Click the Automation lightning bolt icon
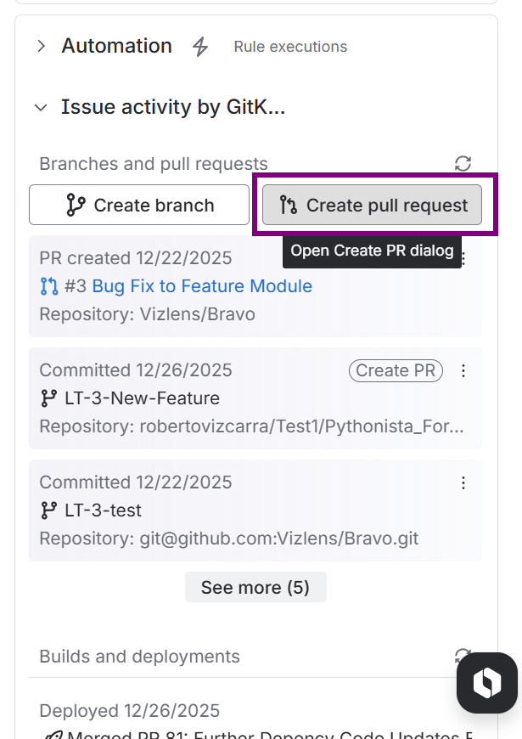This screenshot has width=522, height=739. pos(200,47)
